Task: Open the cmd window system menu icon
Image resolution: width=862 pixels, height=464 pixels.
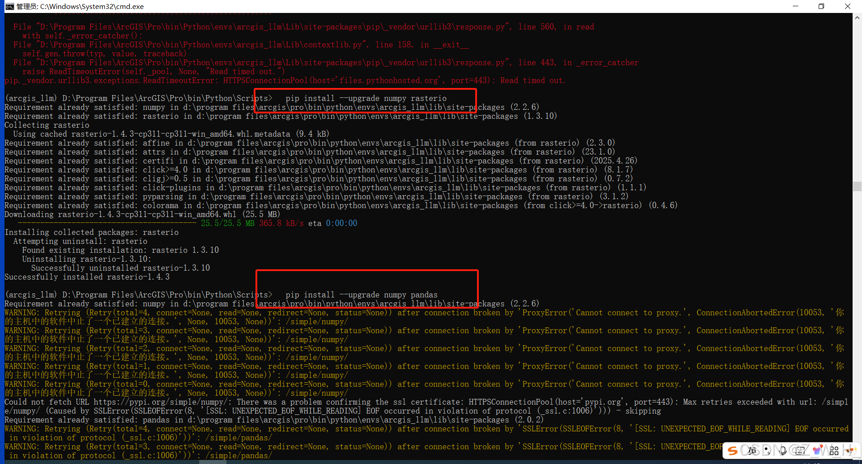Action: click(10, 6)
